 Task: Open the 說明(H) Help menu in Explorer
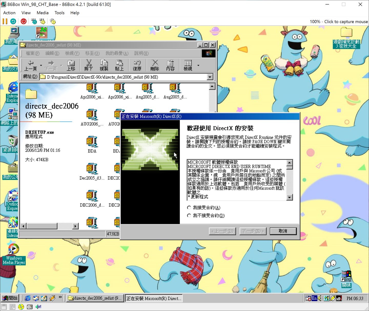tap(141, 53)
